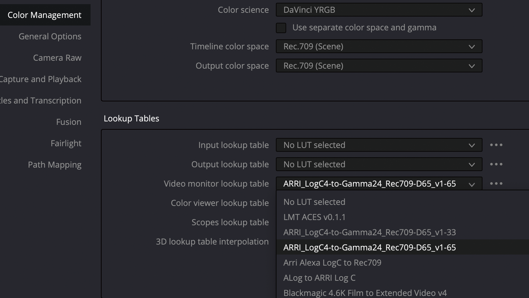529x298 pixels.
Task: Select Blackmagic 4.6K Film to Extended Video v4
Action: click(365, 293)
